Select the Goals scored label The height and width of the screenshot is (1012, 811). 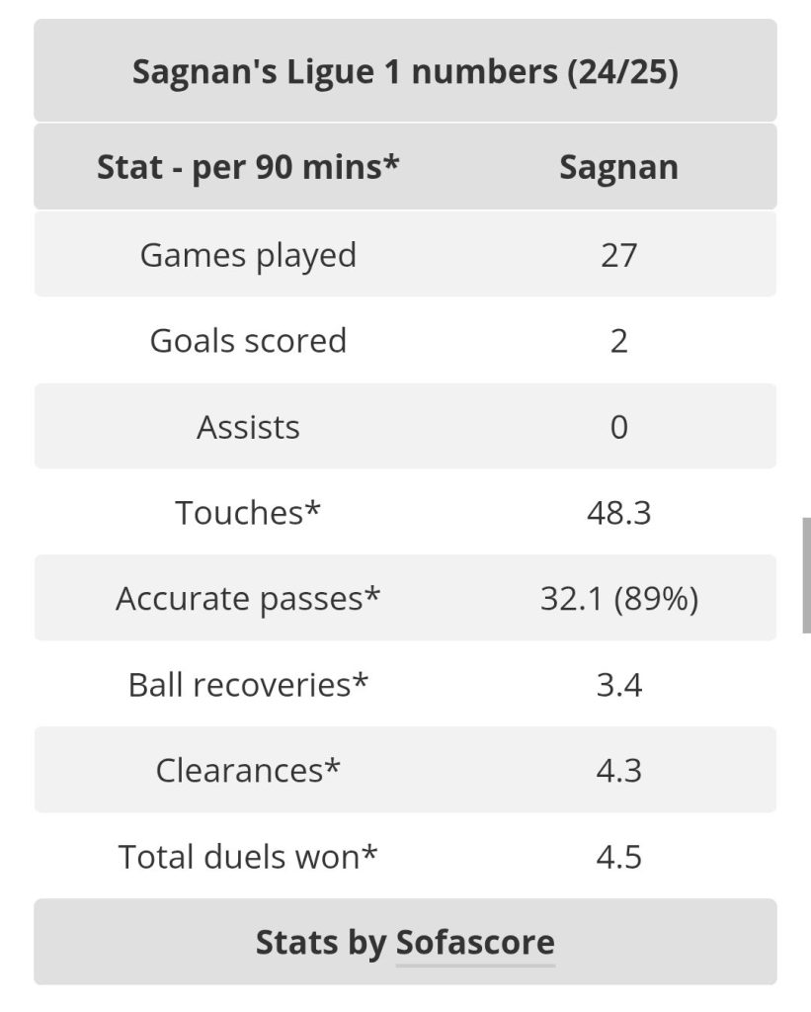point(248,341)
